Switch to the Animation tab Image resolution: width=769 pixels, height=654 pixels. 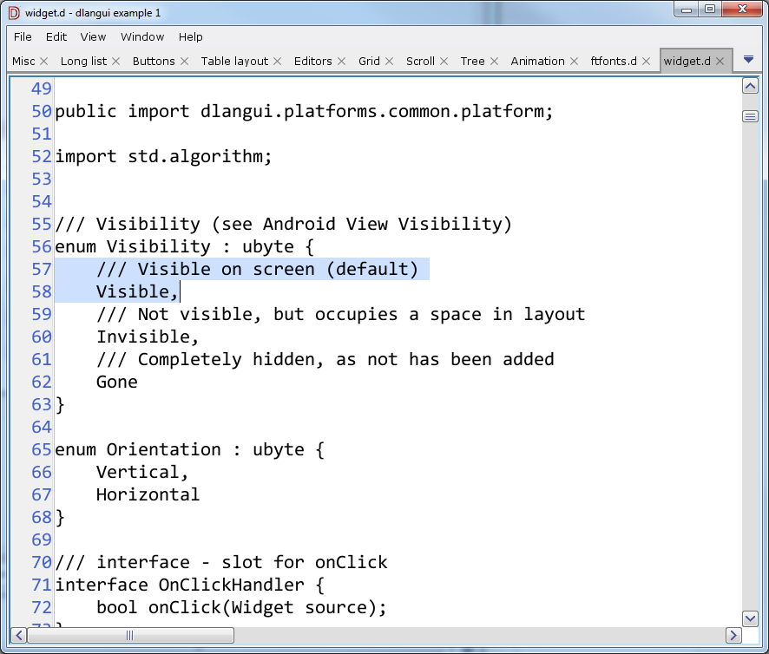click(537, 62)
